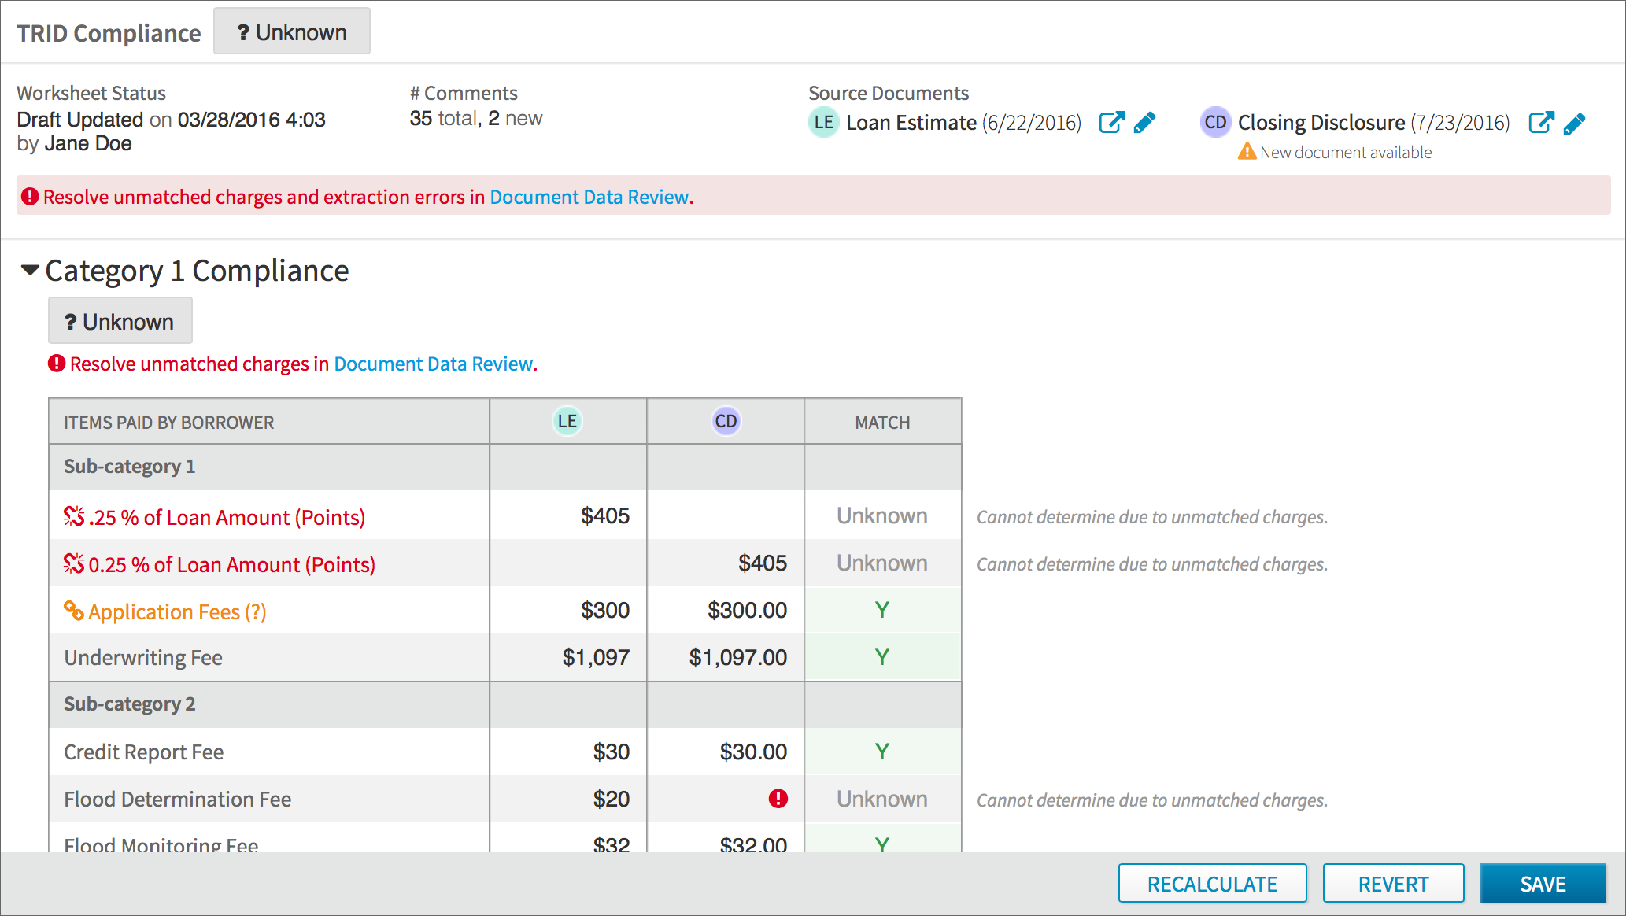The width and height of the screenshot is (1626, 916).
Task: Open Loan Estimate in external window icon
Action: pyautogui.click(x=1110, y=123)
